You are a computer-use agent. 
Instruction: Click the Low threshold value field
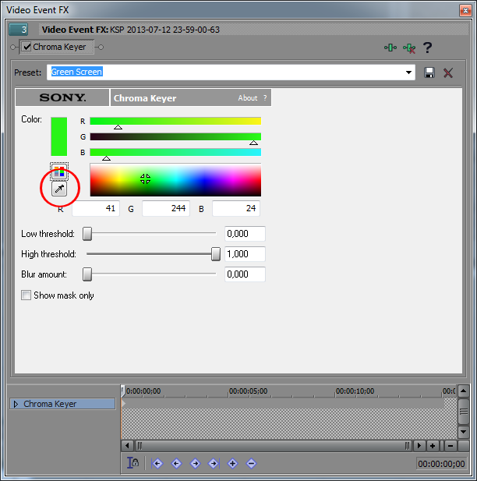pos(245,234)
